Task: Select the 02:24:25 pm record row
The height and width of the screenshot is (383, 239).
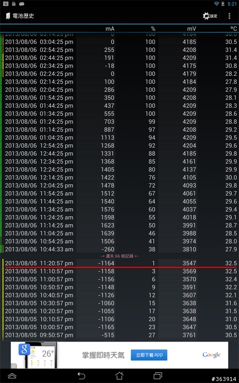Action: click(119, 74)
